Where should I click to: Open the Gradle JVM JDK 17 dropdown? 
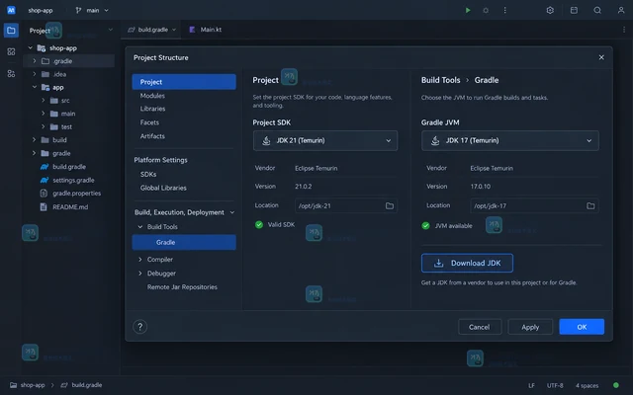pos(510,140)
